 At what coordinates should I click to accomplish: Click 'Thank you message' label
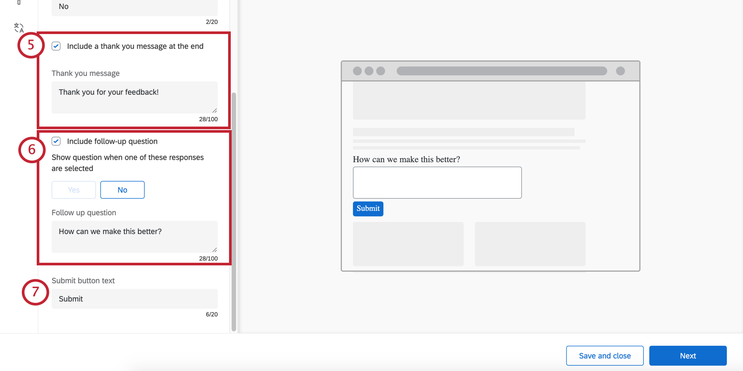click(x=86, y=73)
